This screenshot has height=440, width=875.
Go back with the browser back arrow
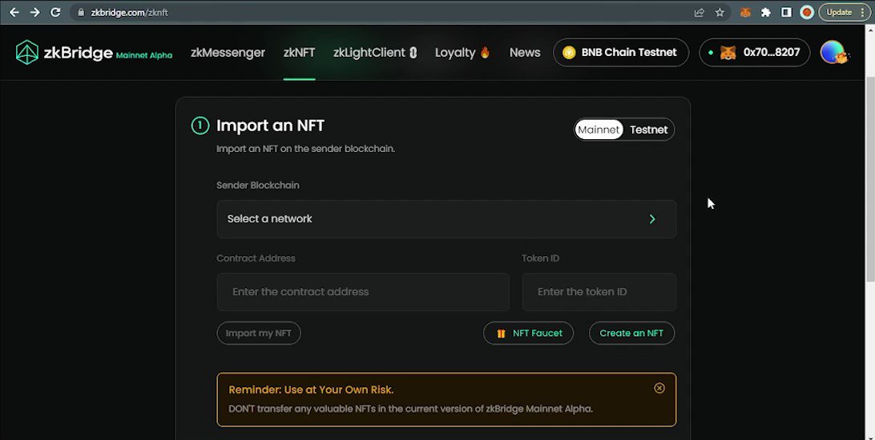(x=14, y=12)
